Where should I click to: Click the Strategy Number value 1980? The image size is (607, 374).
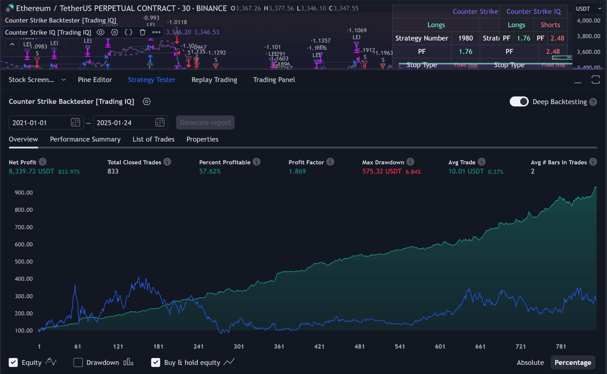pyautogui.click(x=465, y=38)
